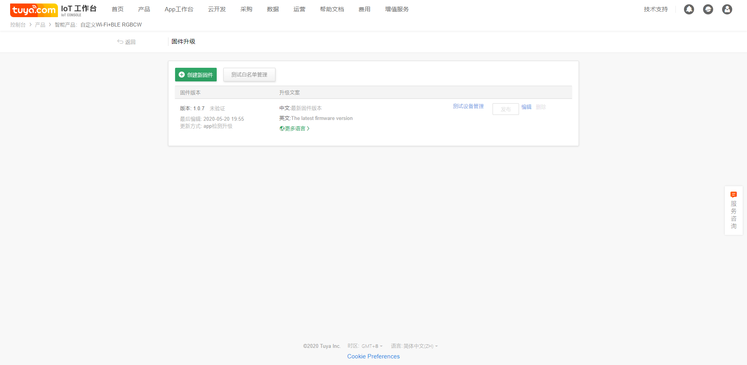Click the globe icon for more languages
747x365 pixels.
[282, 129]
